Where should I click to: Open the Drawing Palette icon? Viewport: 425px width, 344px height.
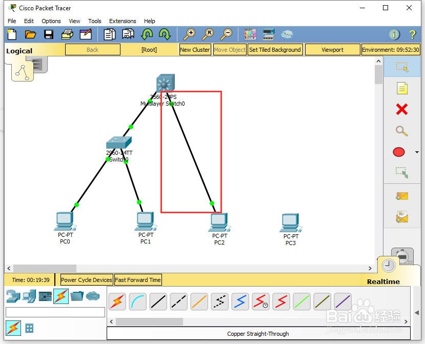coord(250,34)
